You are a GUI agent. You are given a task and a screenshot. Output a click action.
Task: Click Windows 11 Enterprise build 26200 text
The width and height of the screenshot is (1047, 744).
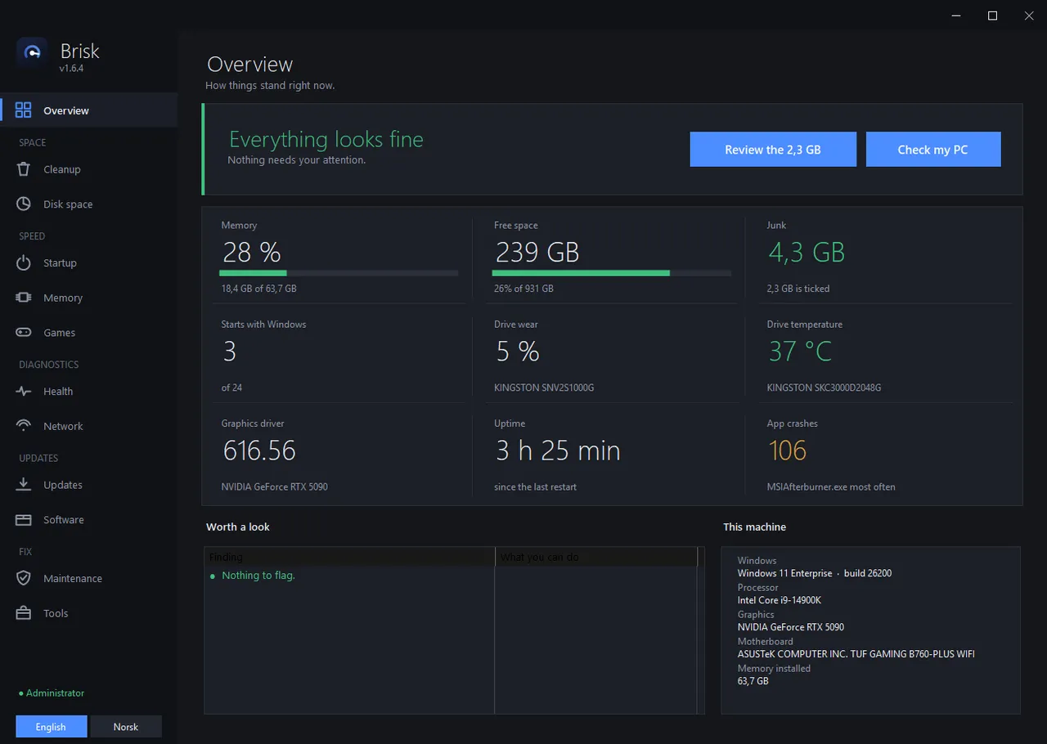coord(815,573)
